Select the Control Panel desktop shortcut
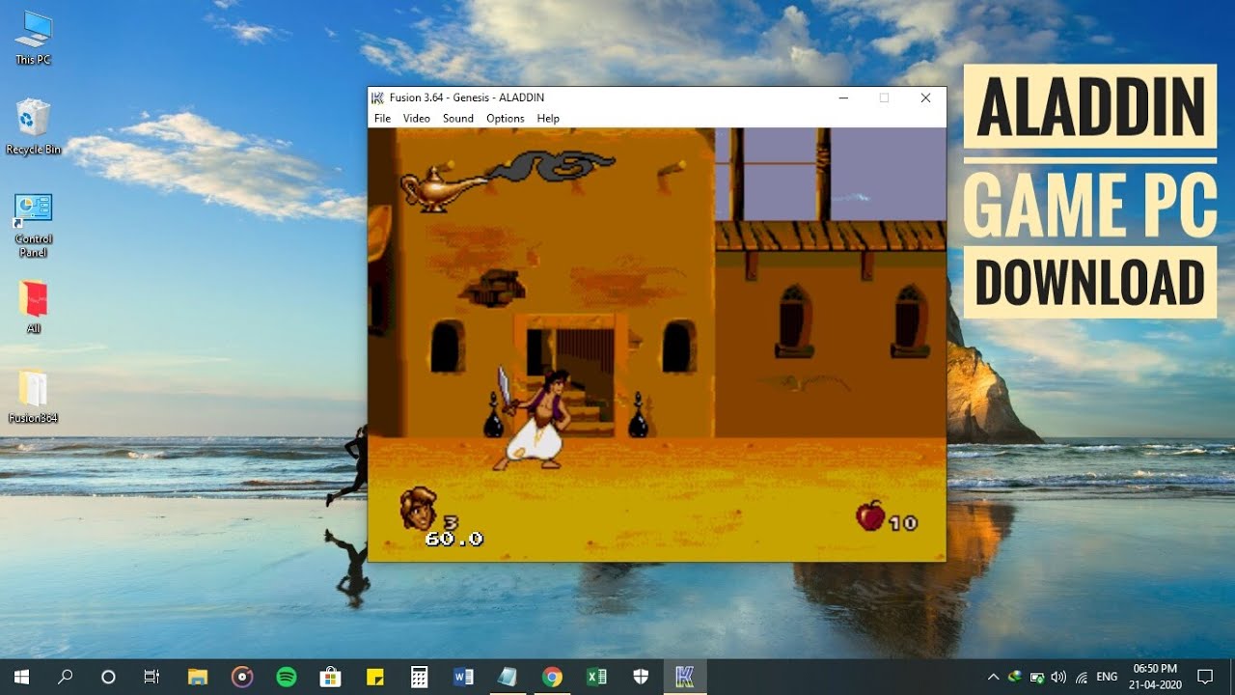1235x695 pixels. [33, 225]
